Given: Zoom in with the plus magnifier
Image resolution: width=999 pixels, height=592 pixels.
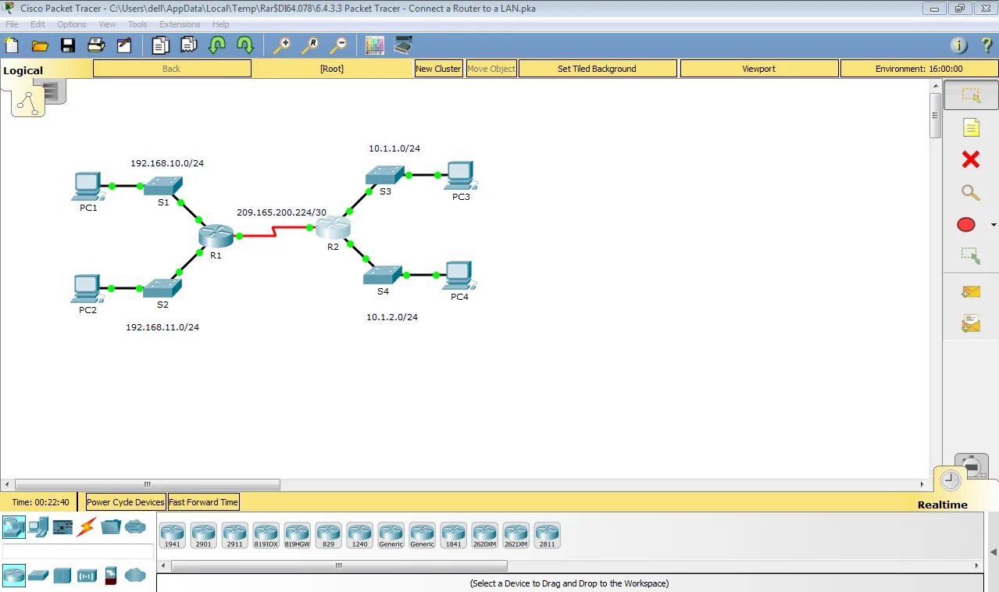Looking at the screenshot, I should [x=281, y=45].
